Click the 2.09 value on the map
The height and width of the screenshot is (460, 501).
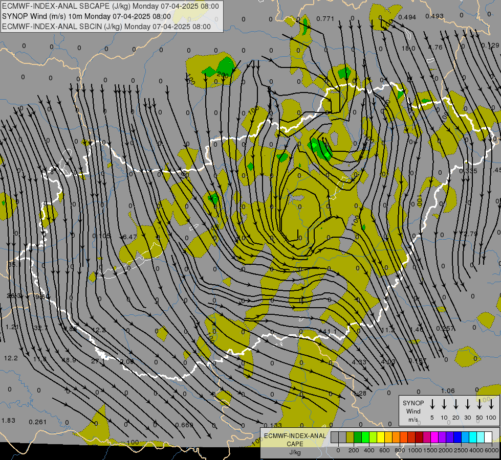point(126,362)
